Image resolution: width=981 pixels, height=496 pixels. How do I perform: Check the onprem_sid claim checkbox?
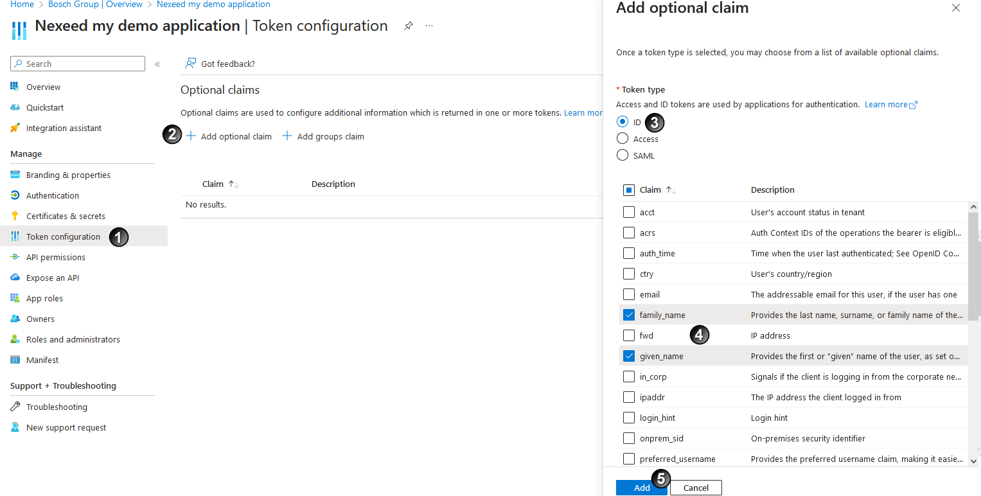(x=629, y=438)
